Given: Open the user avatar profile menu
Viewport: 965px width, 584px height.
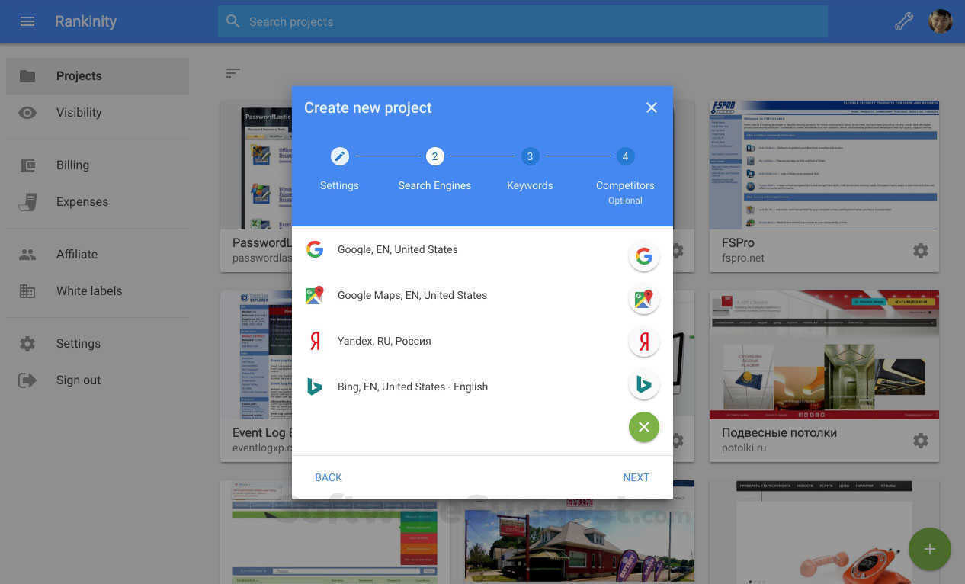Looking at the screenshot, I should pos(941,21).
